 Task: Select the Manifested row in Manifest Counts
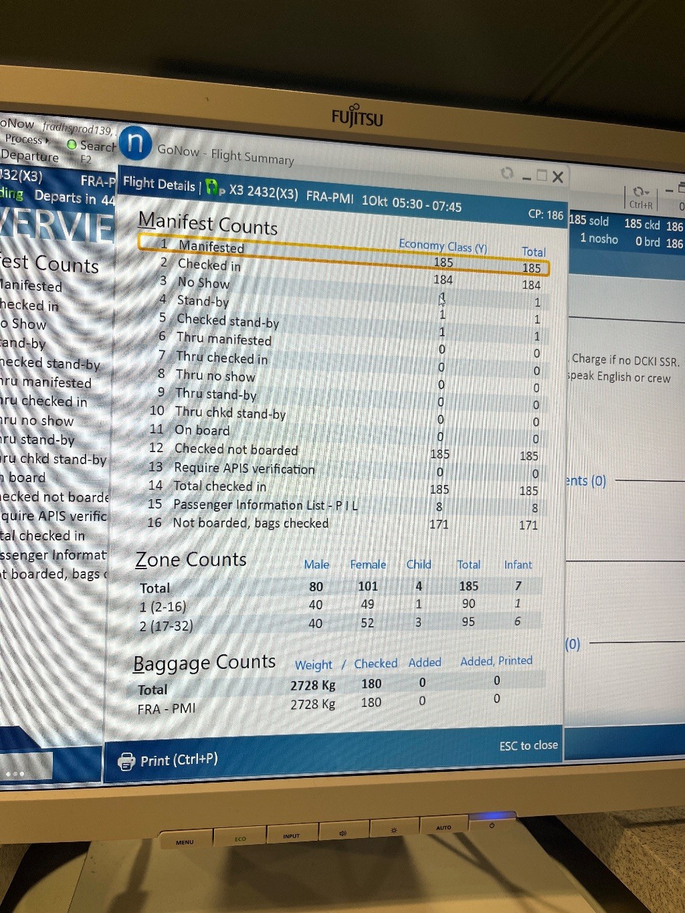tap(211, 247)
